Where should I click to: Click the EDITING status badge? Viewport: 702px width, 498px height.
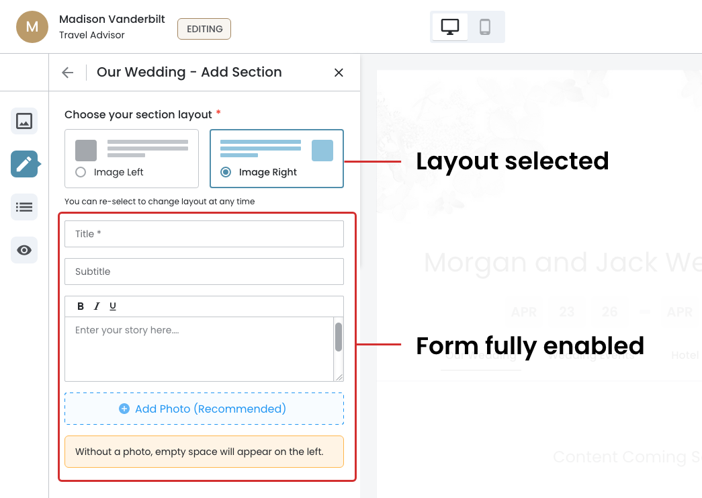point(204,29)
